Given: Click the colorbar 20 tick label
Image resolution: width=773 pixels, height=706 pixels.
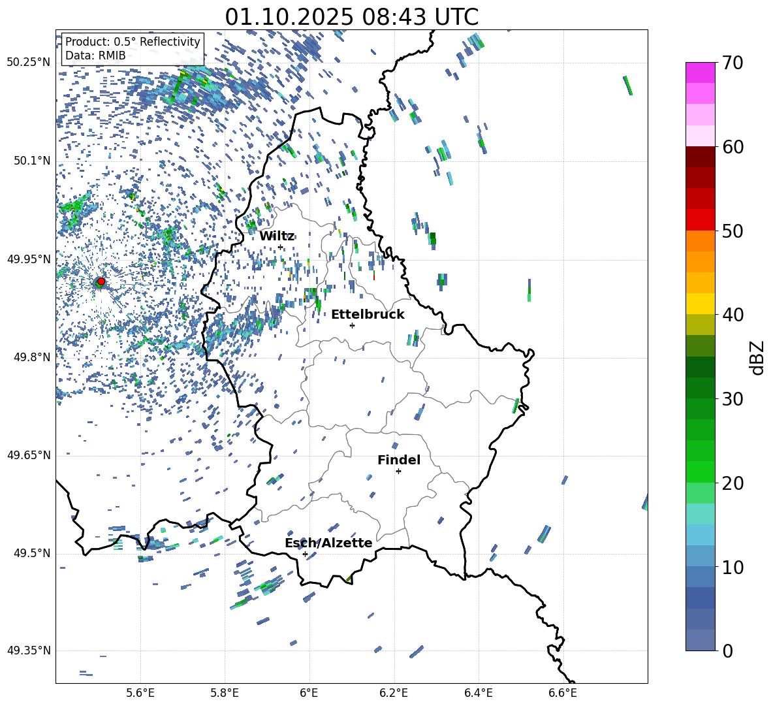Looking at the screenshot, I should 733,483.
